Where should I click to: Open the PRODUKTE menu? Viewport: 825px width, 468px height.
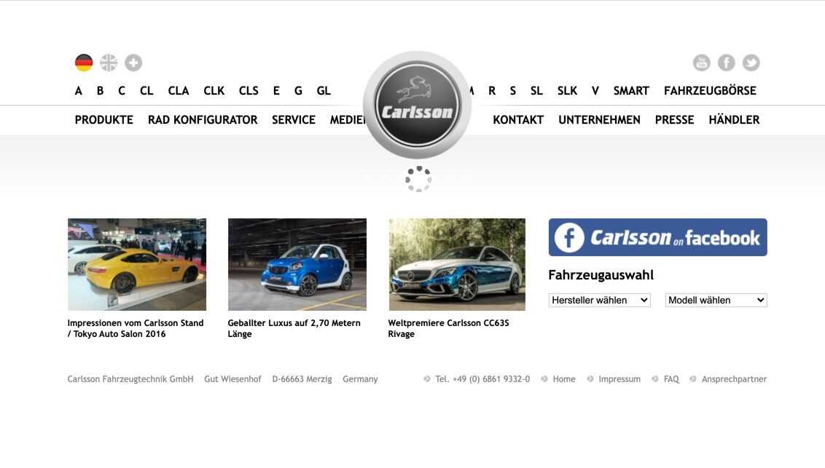point(103,120)
